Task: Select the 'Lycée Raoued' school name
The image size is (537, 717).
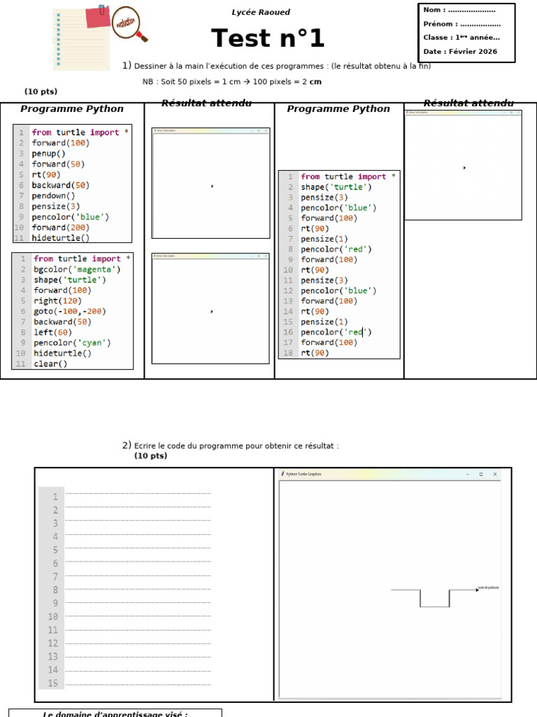Action: (x=261, y=12)
